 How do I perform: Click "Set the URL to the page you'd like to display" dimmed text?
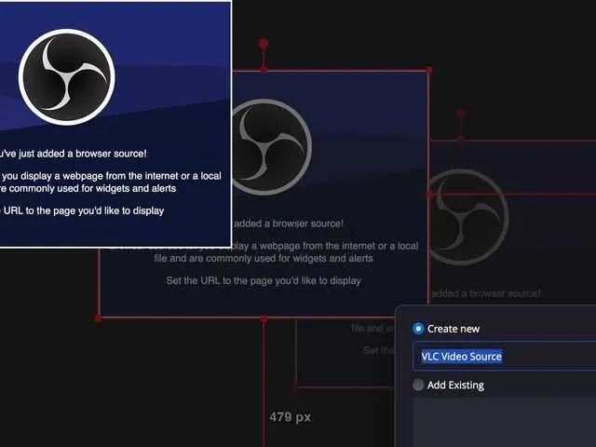tap(264, 281)
